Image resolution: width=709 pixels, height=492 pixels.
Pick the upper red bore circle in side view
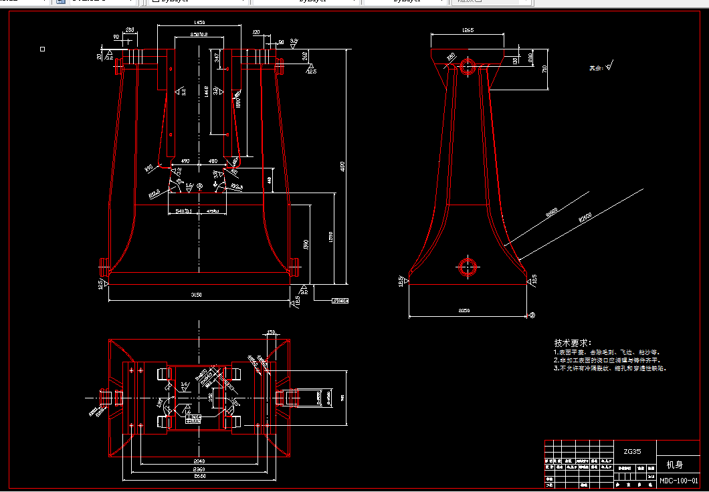(468, 67)
